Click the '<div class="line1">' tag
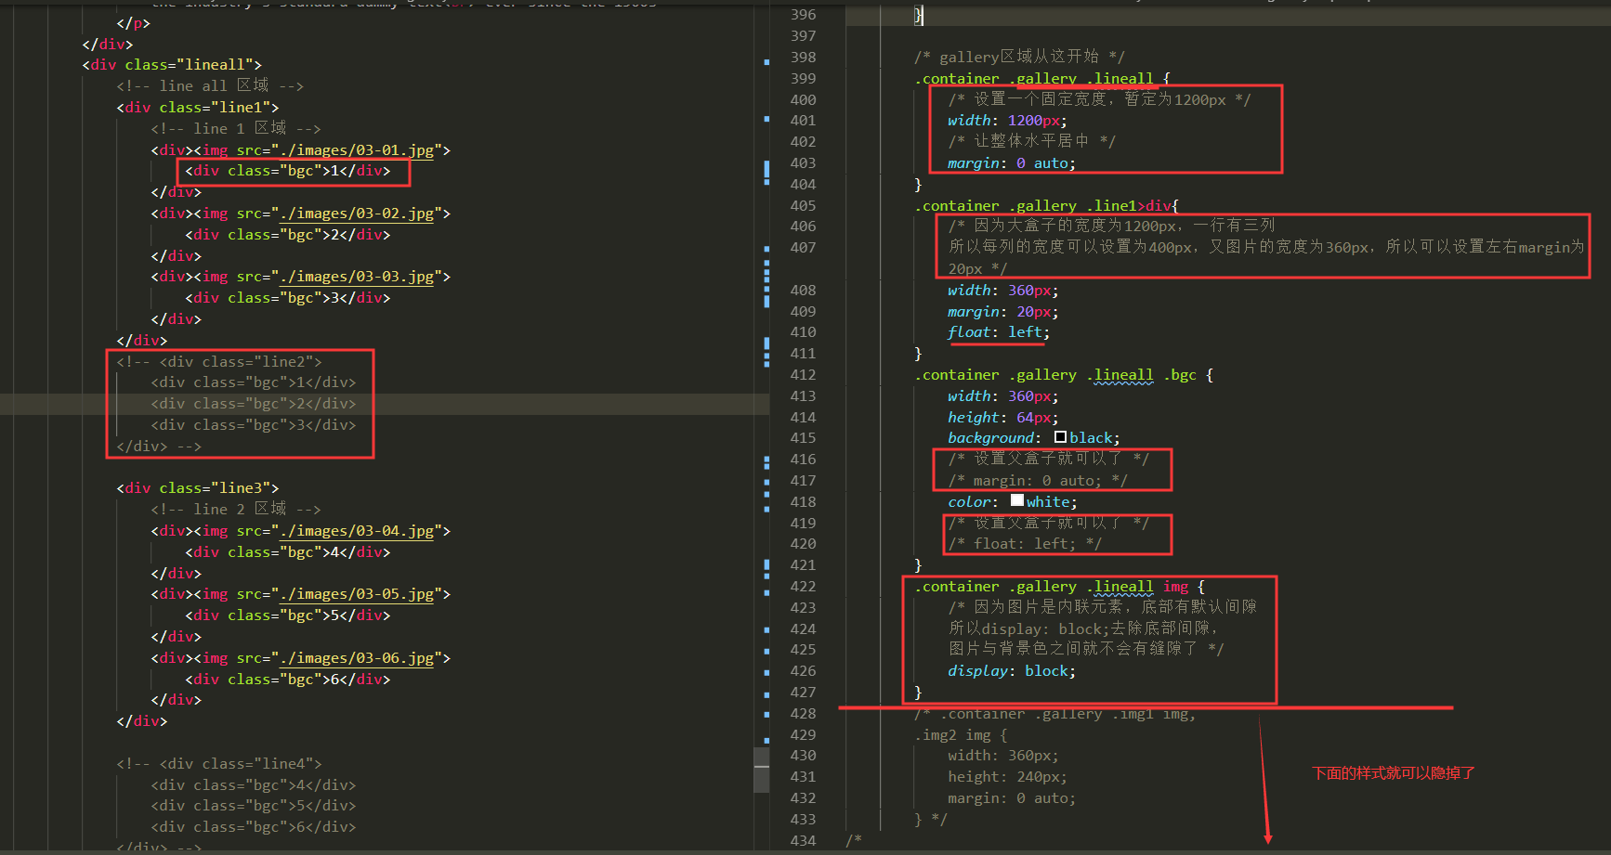 (x=198, y=108)
